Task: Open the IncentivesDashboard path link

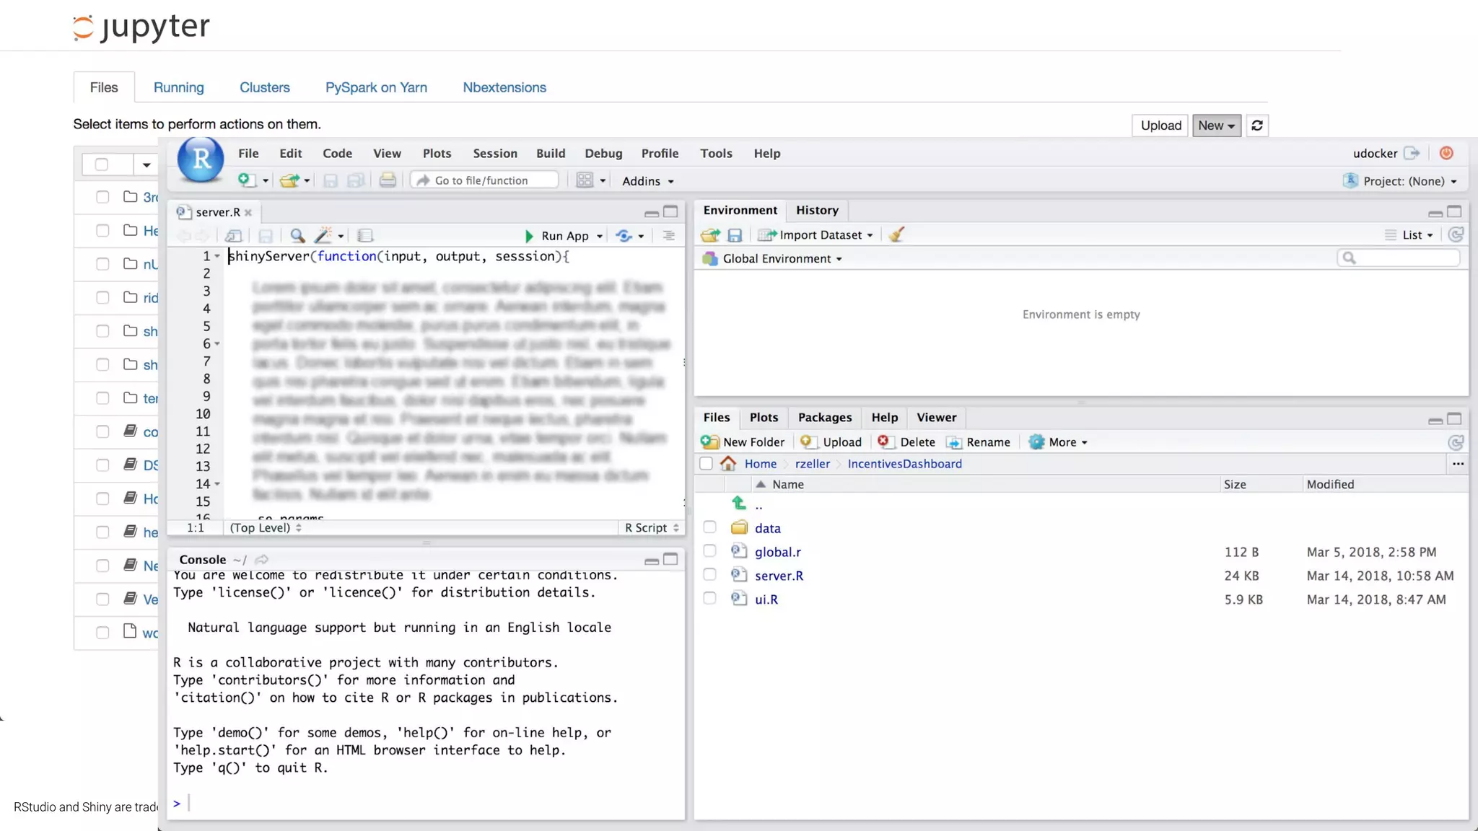Action: tap(904, 464)
